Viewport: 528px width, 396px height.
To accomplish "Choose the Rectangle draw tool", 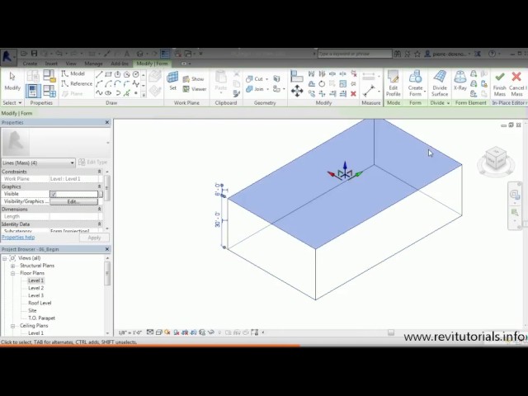I will [108, 74].
